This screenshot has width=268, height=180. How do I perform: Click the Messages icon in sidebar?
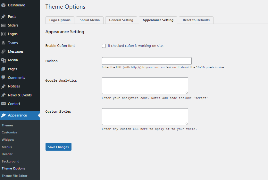(x=3, y=51)
